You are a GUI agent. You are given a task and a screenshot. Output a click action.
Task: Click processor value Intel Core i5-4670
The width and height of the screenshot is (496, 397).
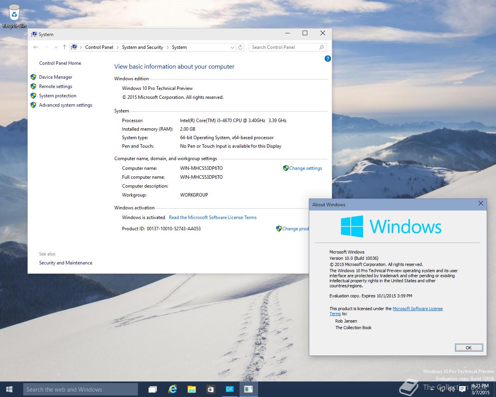[x=233, y=121]
